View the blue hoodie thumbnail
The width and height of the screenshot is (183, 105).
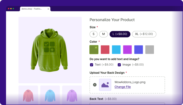(x=50, y=95)
